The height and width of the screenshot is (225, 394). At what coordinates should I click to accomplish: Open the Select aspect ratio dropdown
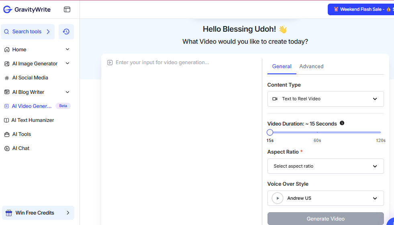point(325,166)
